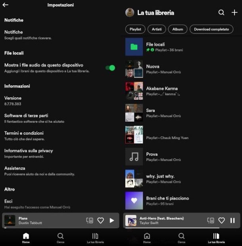Filter by Download completato
Viewport: 242px width, 246px height.
tap(211, 29)
